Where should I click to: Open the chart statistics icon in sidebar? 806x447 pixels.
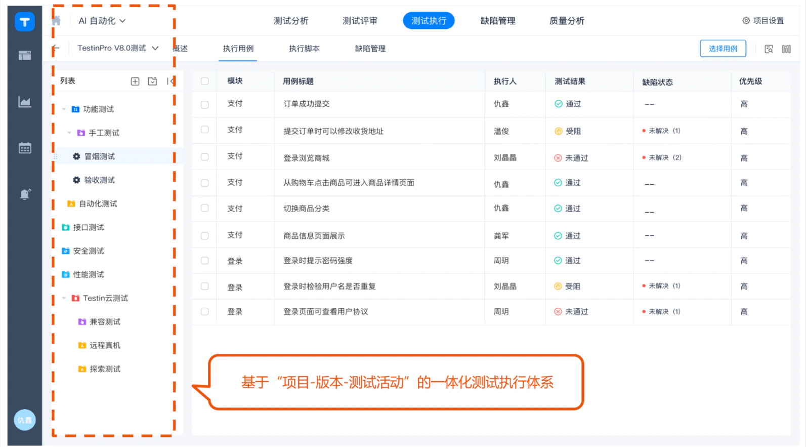(x=25, y=102)
